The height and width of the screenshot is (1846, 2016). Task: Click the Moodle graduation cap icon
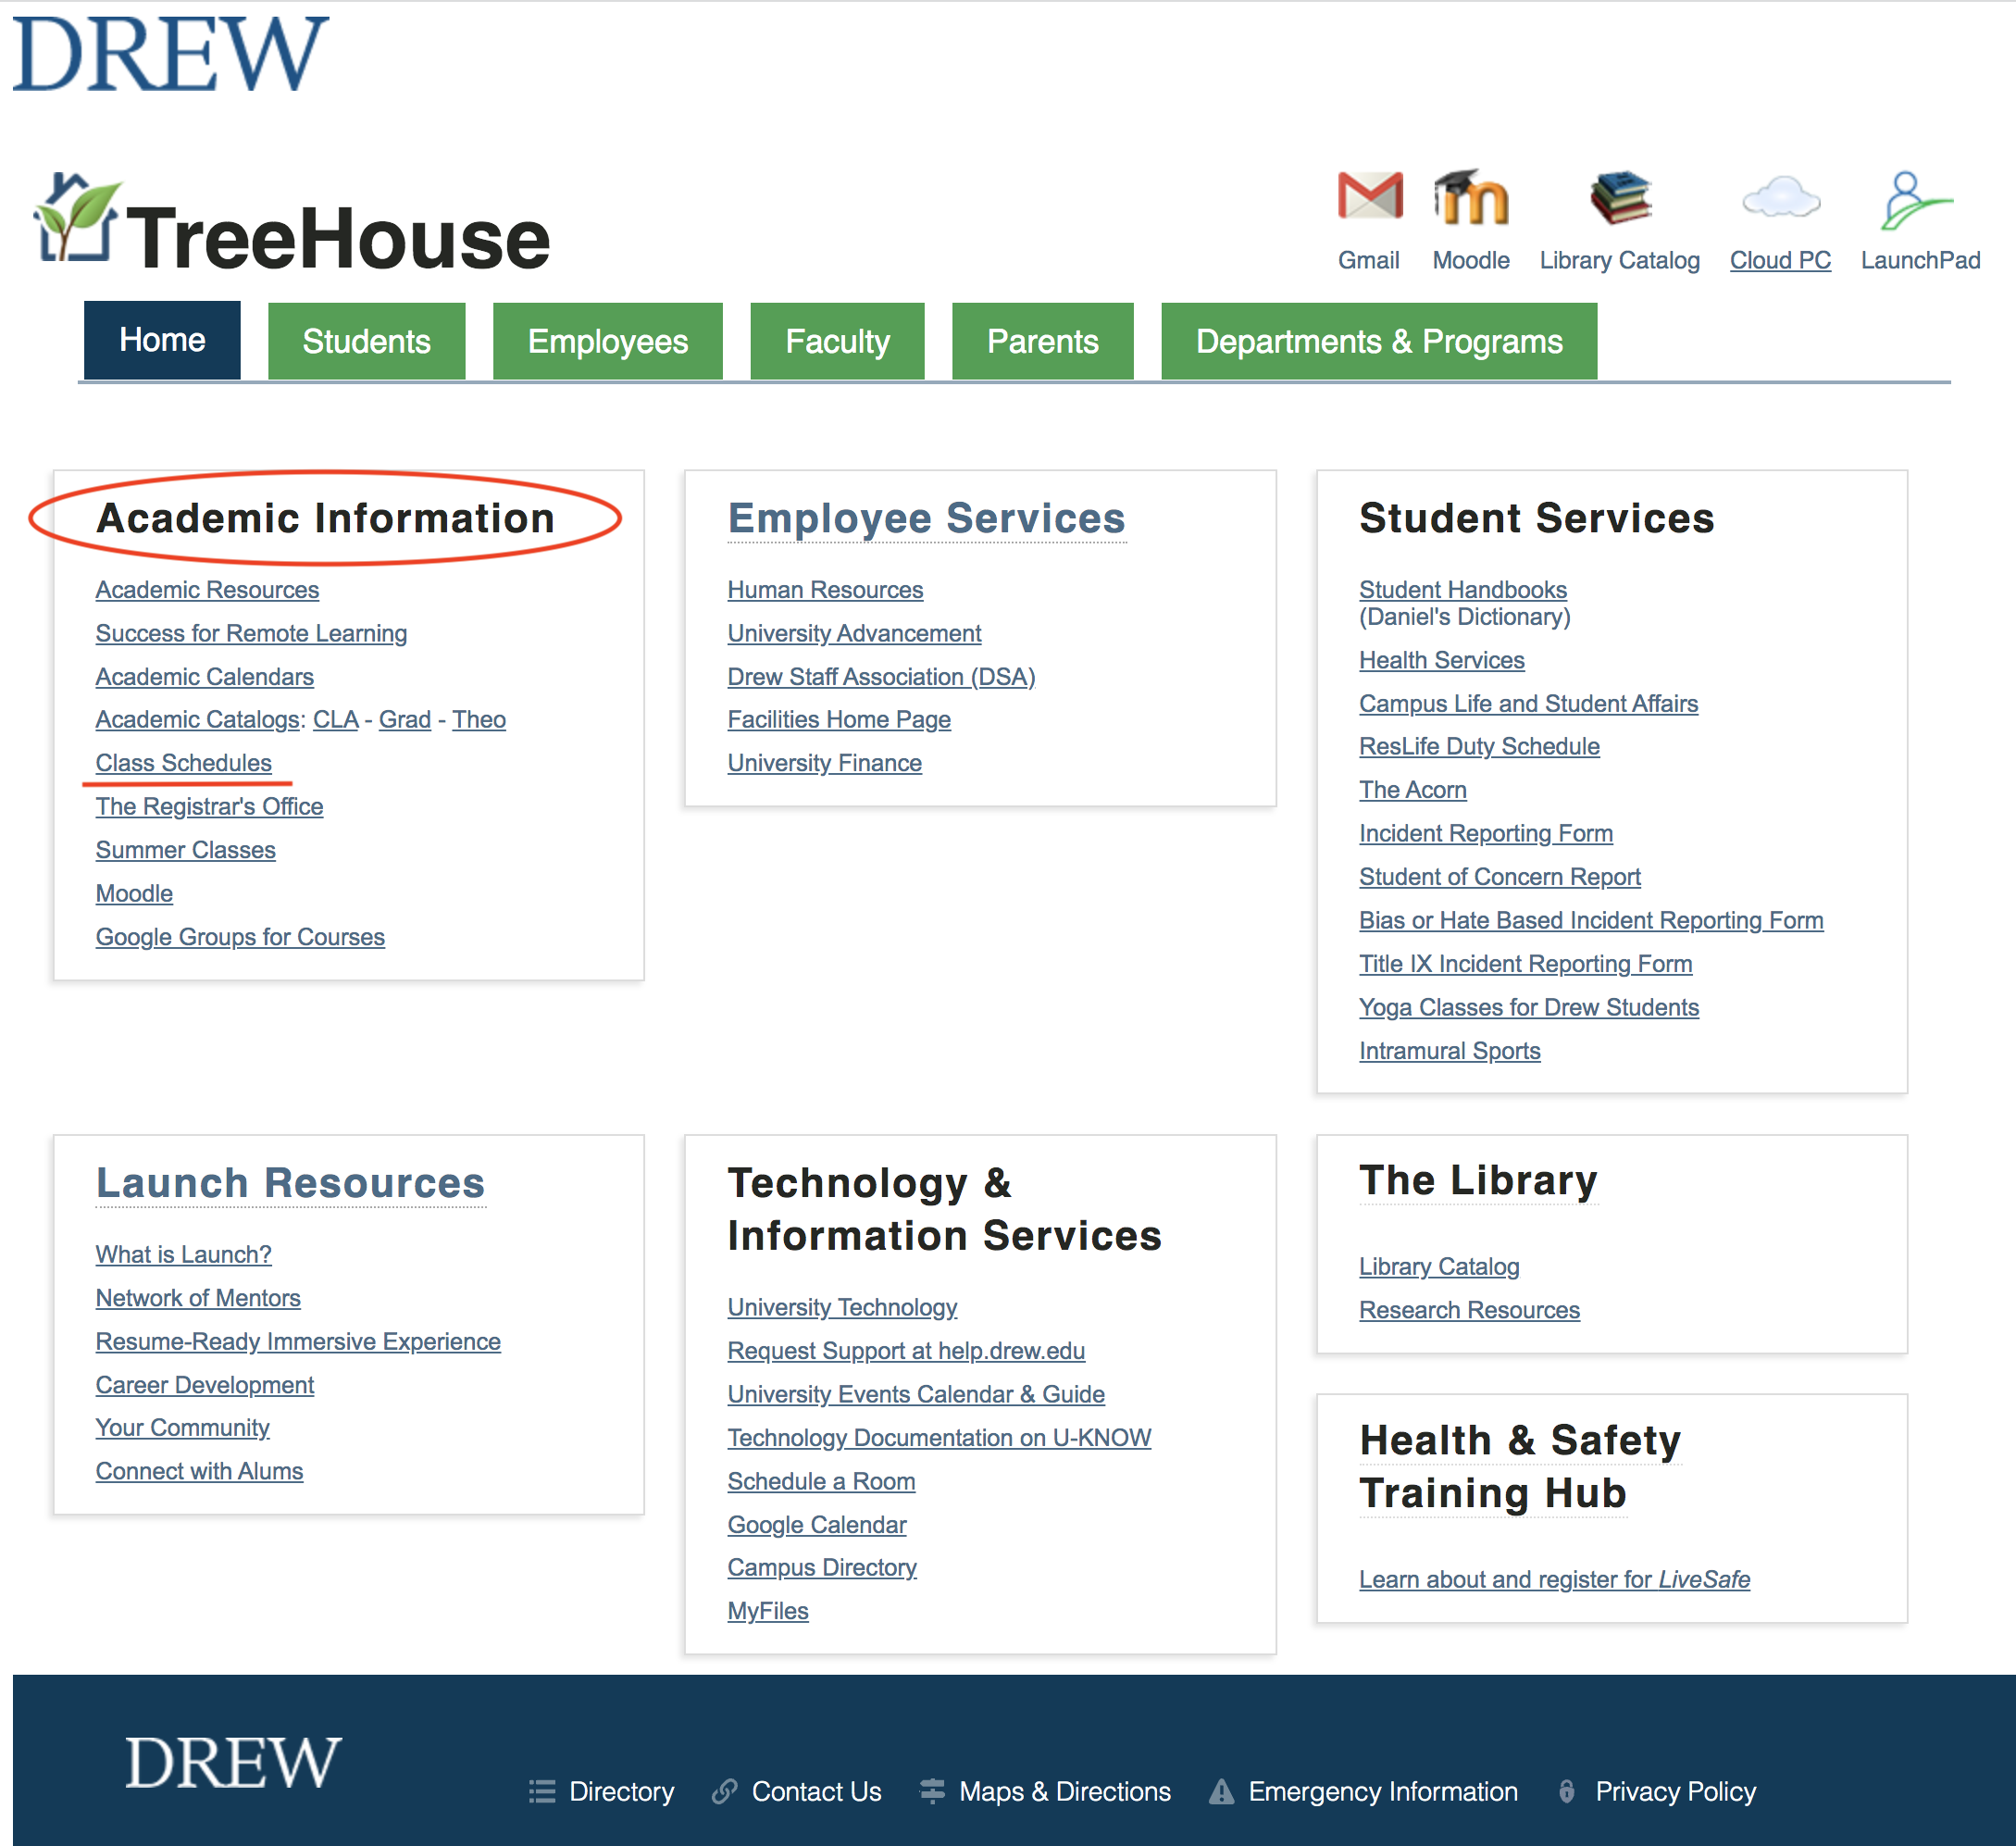click(x=1470, y=196)
